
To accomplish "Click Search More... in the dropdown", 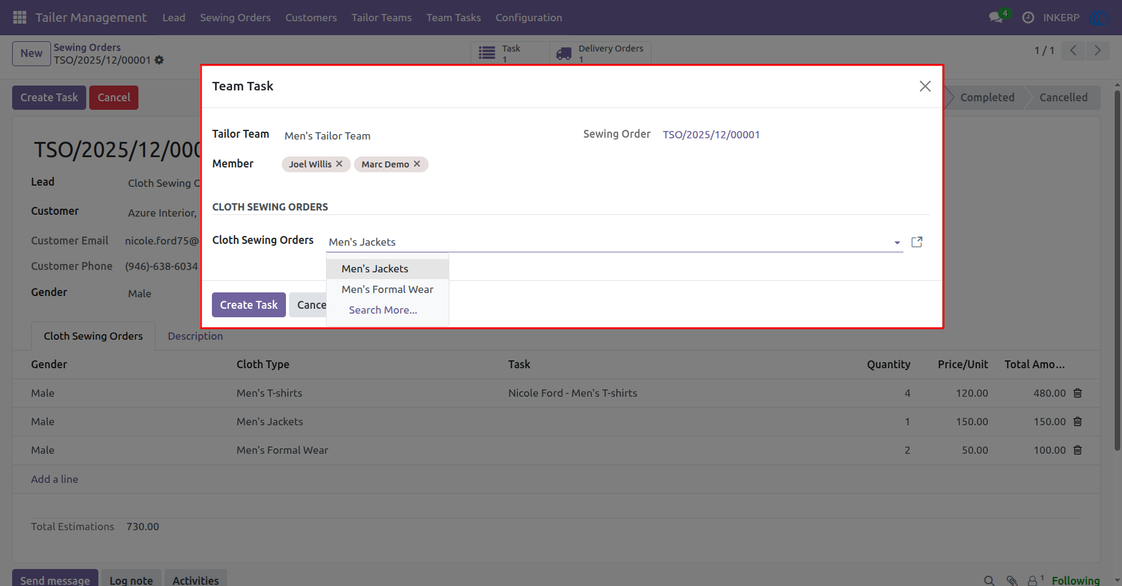I will pyautogui.click(x=383, y=310).
